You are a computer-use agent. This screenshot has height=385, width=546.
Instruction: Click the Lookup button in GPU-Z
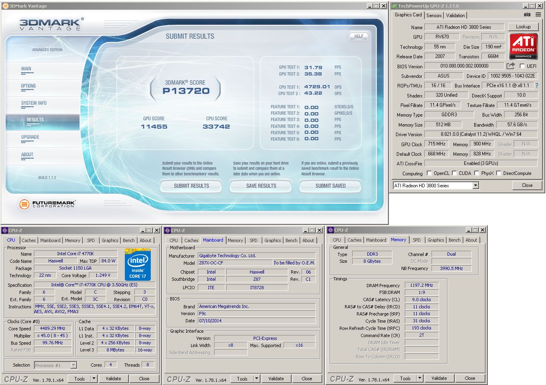(523, 27)
